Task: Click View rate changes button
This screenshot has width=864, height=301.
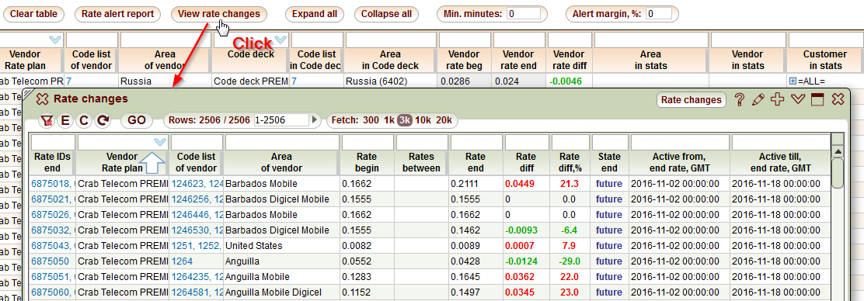Action: (x=219, y=14)
